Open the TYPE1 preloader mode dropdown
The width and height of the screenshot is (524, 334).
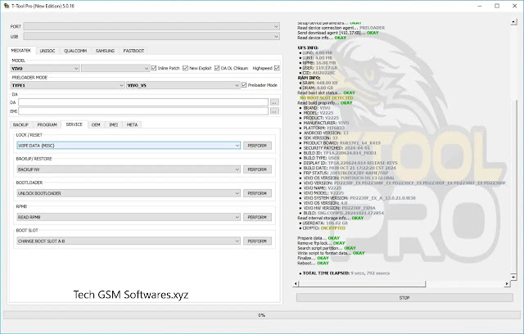[68, 85]
